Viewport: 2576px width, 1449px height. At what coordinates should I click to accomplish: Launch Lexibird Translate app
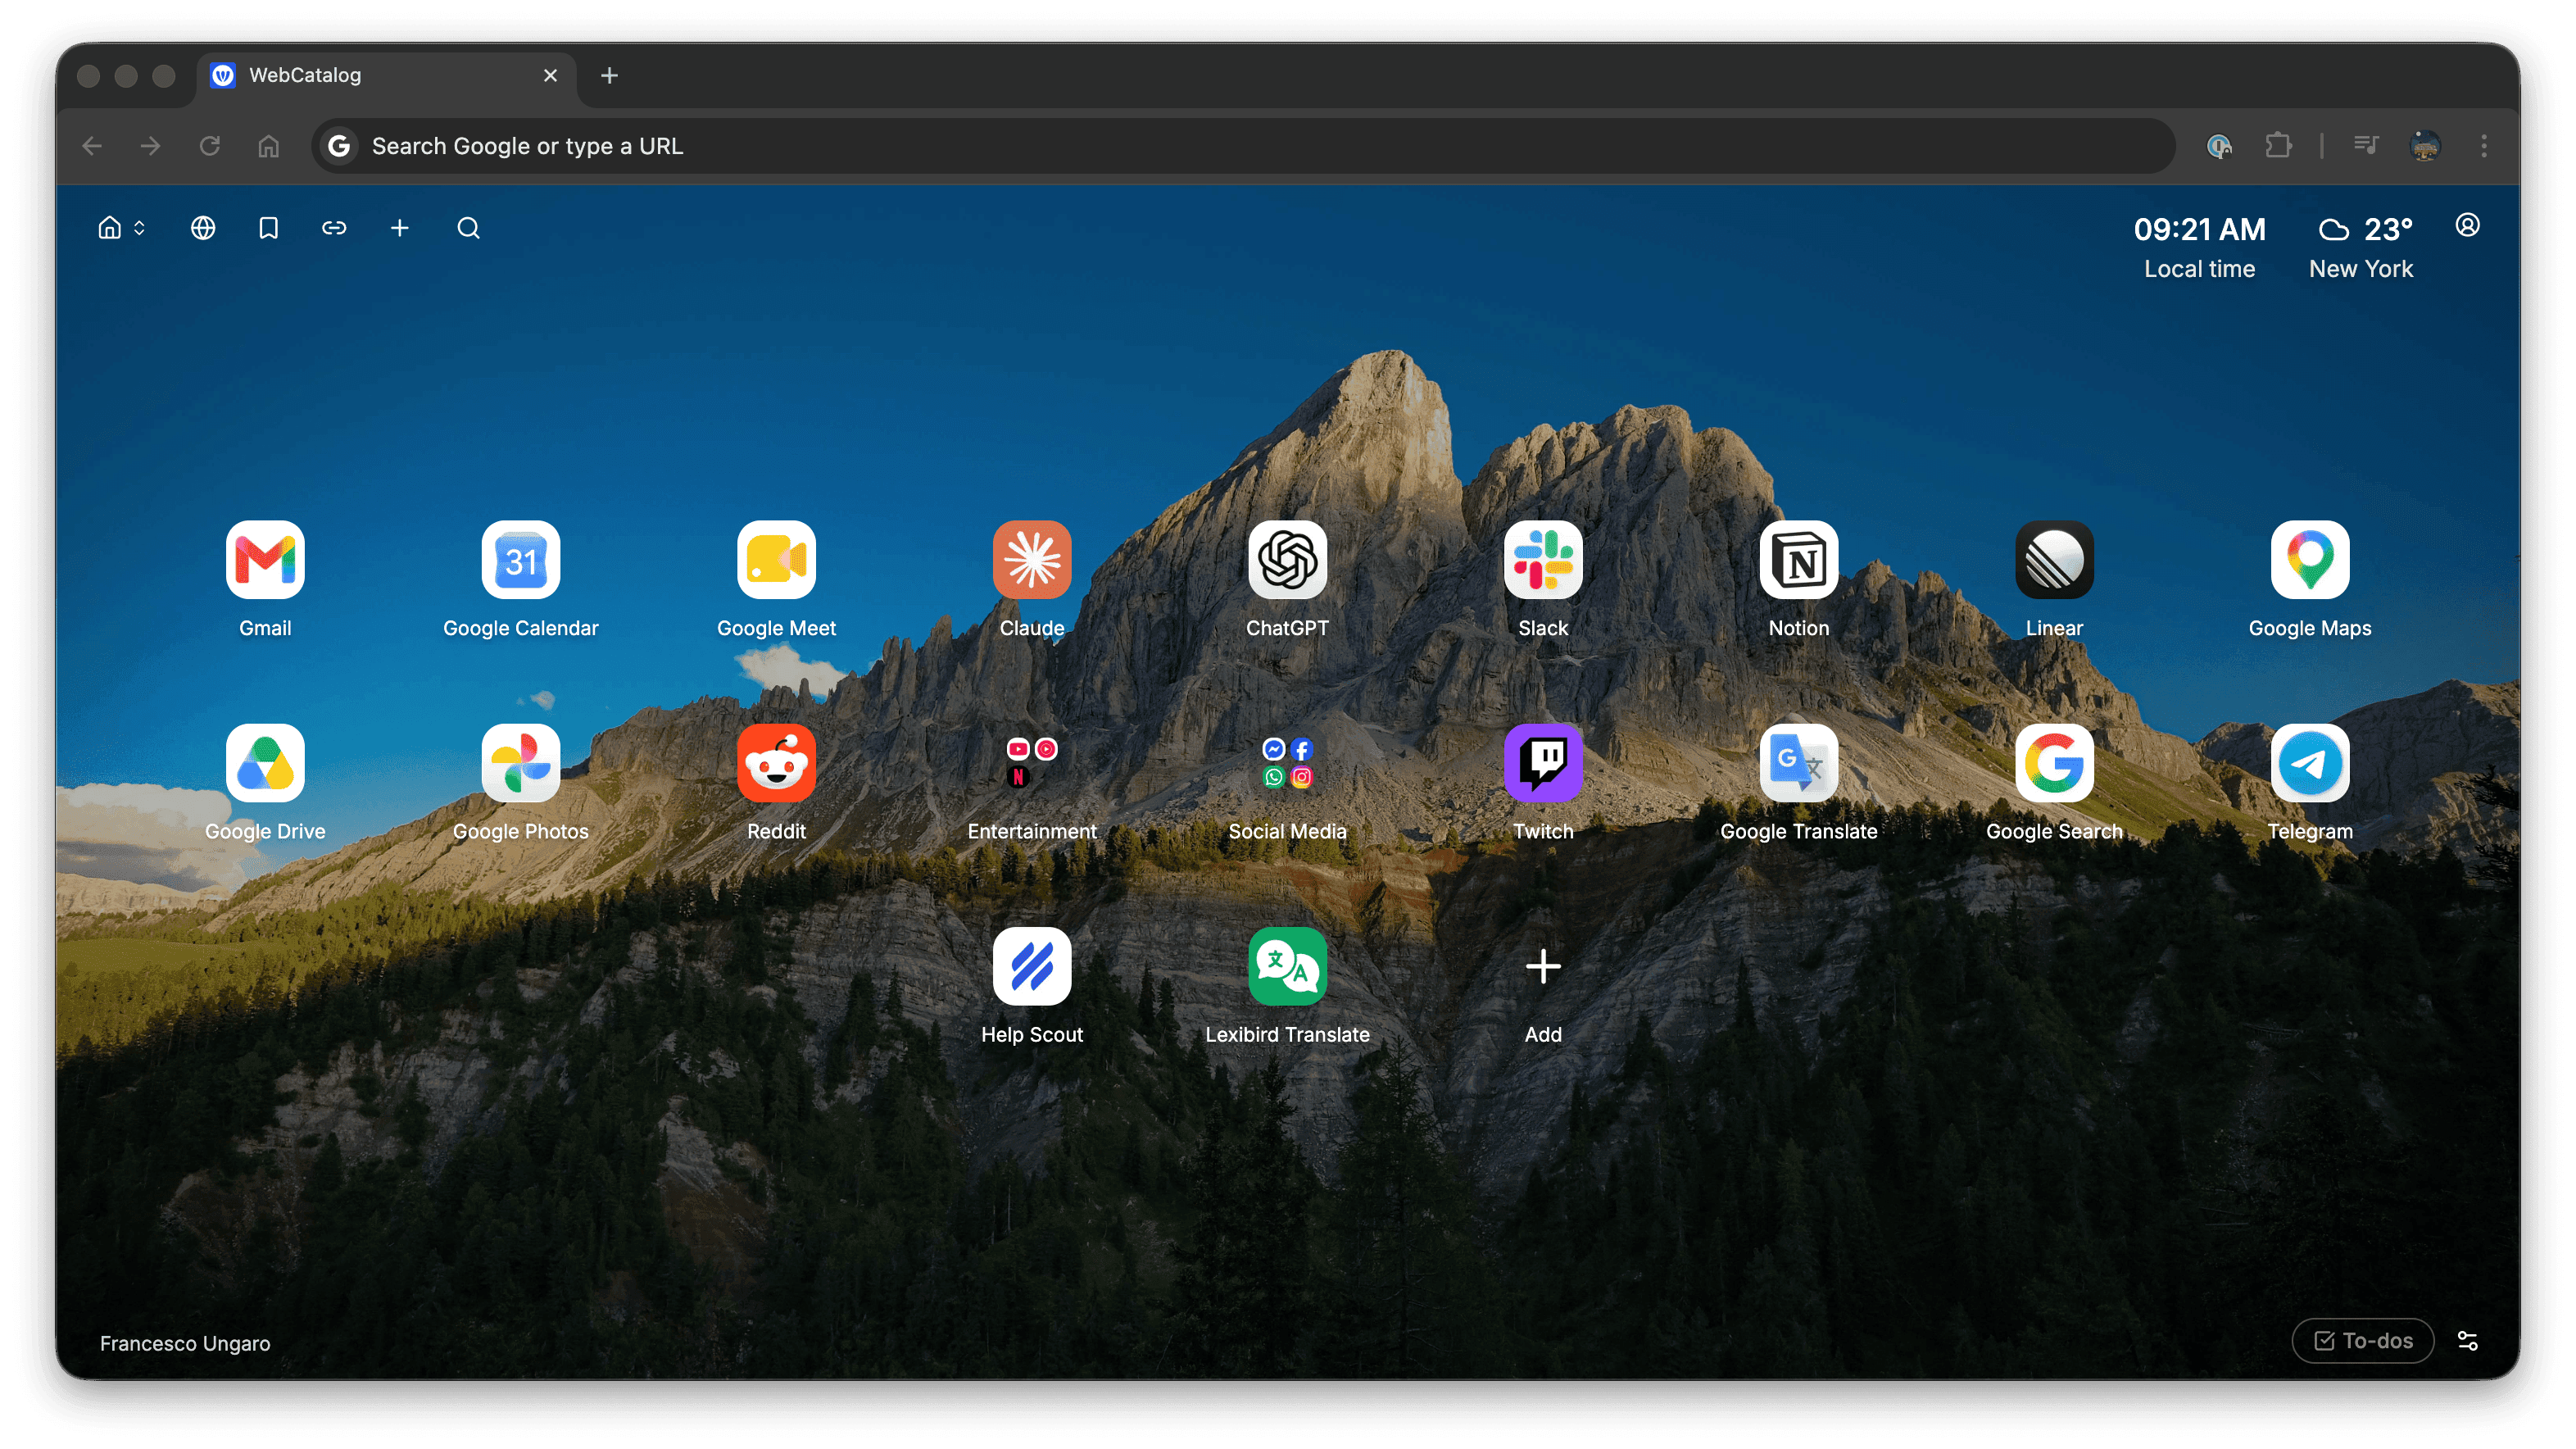pos(1287,966)
